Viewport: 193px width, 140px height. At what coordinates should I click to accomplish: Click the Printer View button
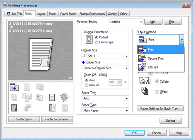pyautogui.click(x=24, y=119)
